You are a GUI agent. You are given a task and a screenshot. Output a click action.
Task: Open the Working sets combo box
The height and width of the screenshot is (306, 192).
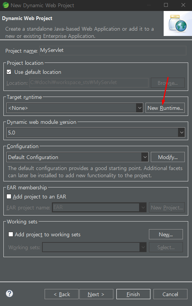94,247
